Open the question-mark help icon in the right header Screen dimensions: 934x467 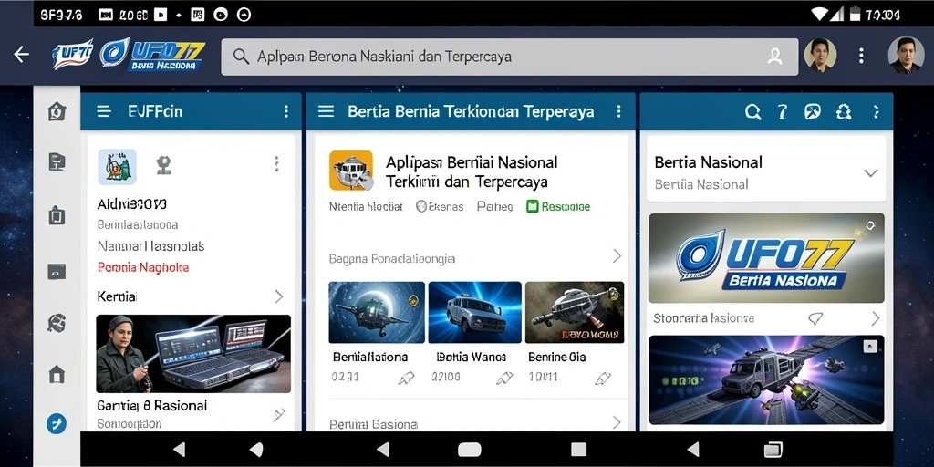(783, 112)
